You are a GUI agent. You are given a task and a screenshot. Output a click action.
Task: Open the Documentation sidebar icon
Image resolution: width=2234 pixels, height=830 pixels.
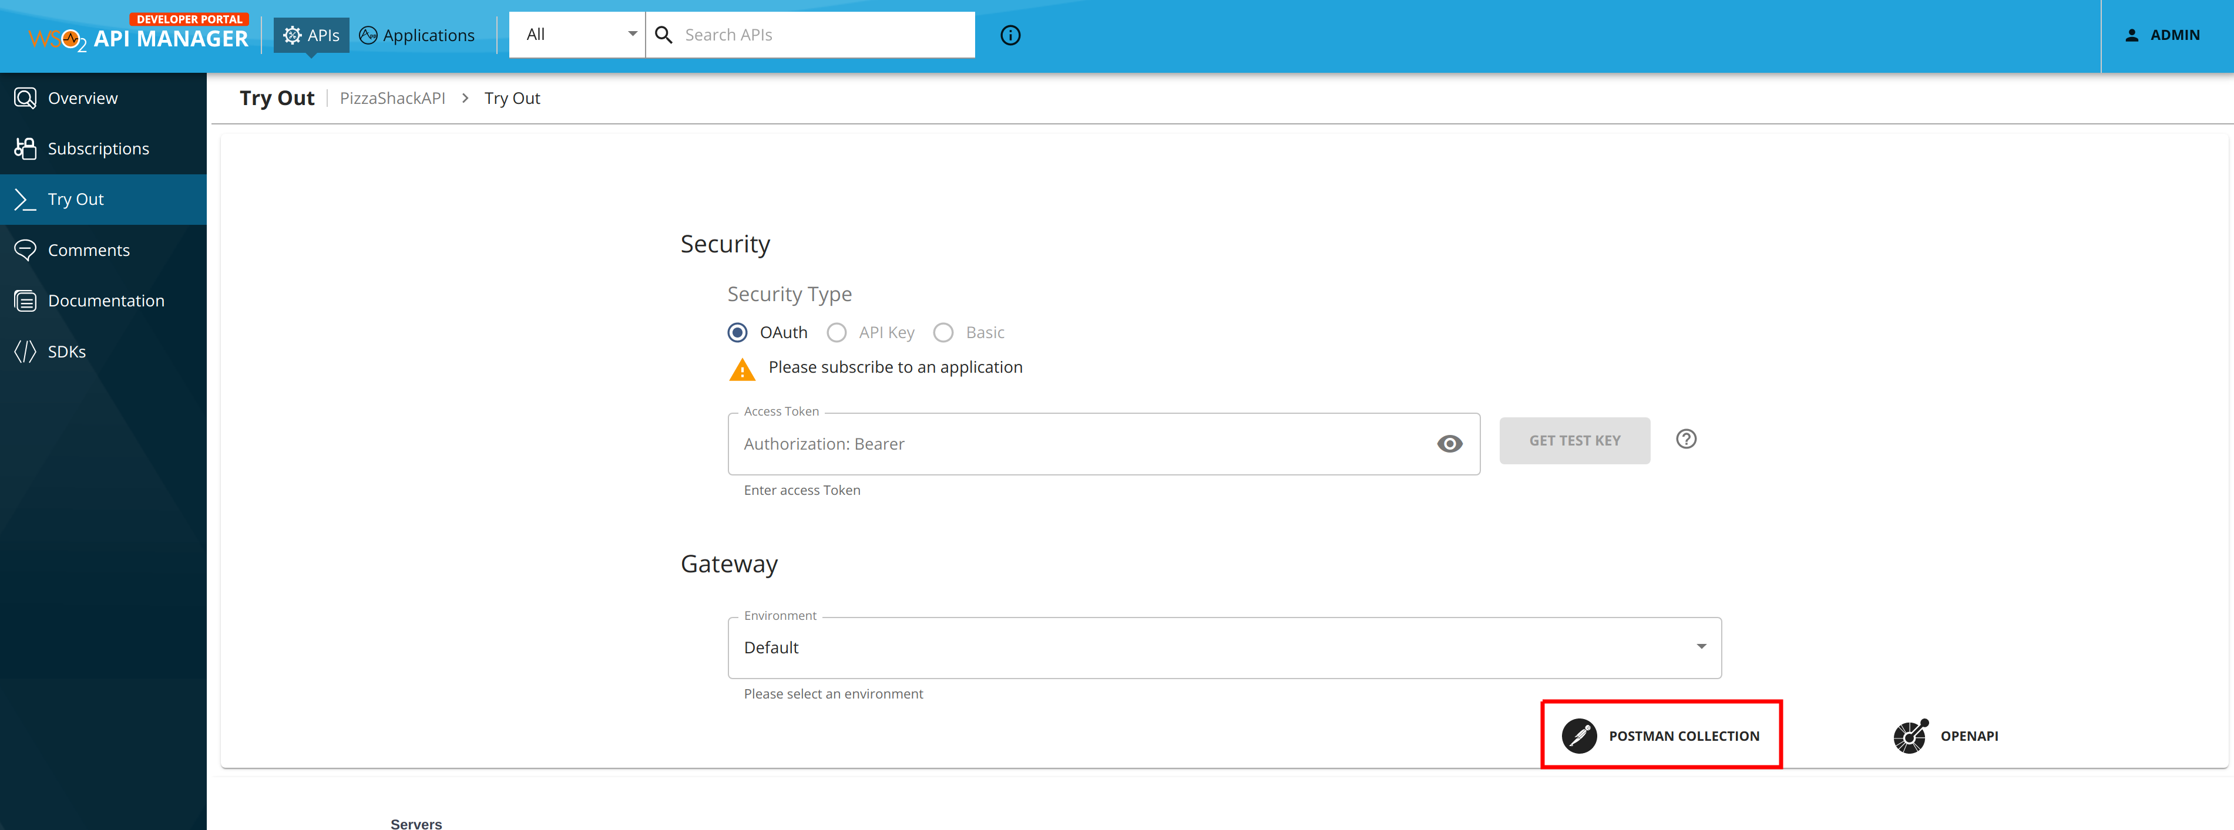26,300
